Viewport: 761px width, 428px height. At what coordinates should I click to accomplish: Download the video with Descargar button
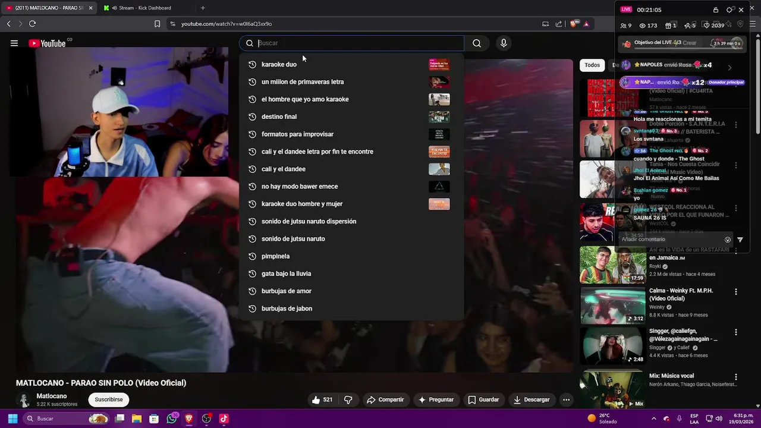point(532,399)
